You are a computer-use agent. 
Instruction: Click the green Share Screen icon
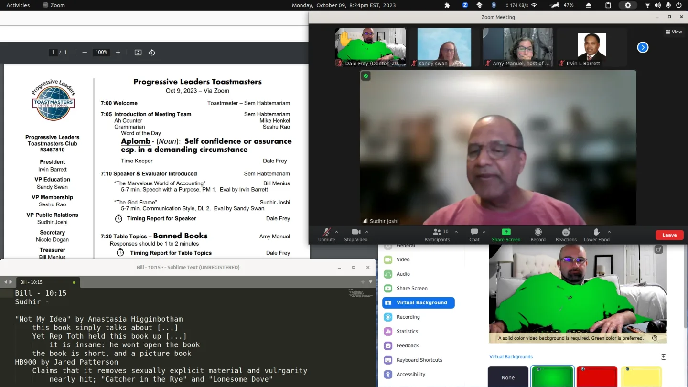[506, 232]
